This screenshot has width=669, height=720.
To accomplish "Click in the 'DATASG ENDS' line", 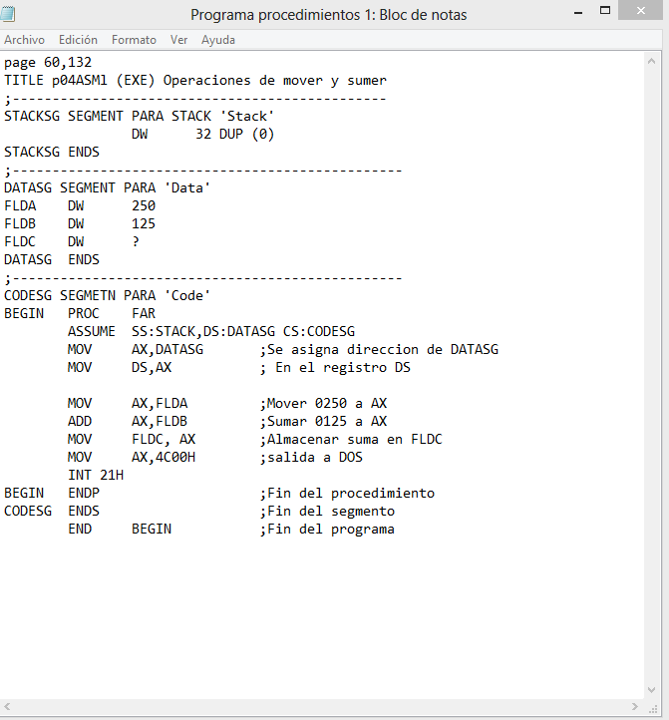I will coord(52,259).
